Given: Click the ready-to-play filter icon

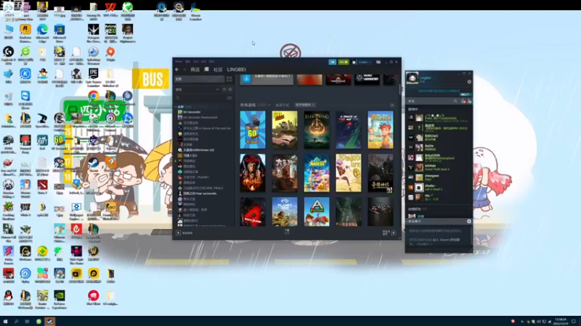Looking at the screenshot, I should (x=230, y=89).
